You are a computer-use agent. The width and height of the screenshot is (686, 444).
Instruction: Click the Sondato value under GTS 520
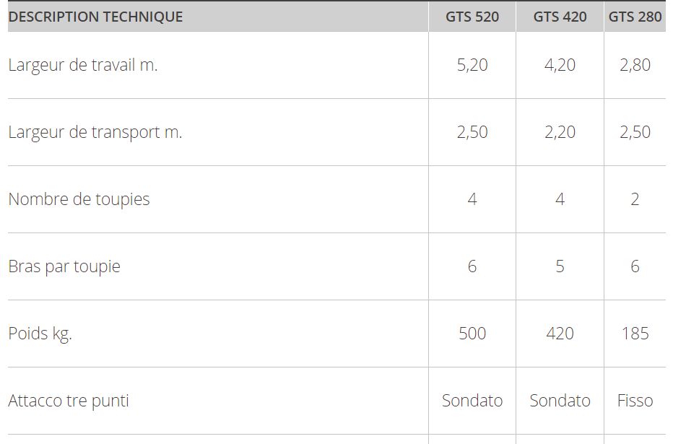point(472,401)
